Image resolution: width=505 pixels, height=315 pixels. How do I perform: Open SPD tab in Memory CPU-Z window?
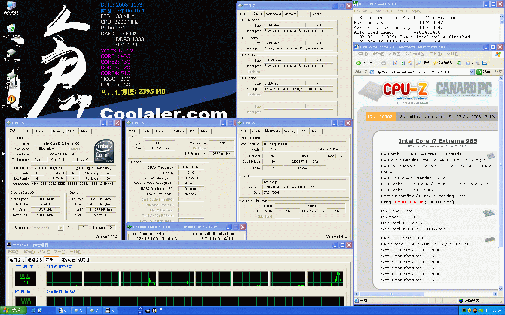pos(191,131)
